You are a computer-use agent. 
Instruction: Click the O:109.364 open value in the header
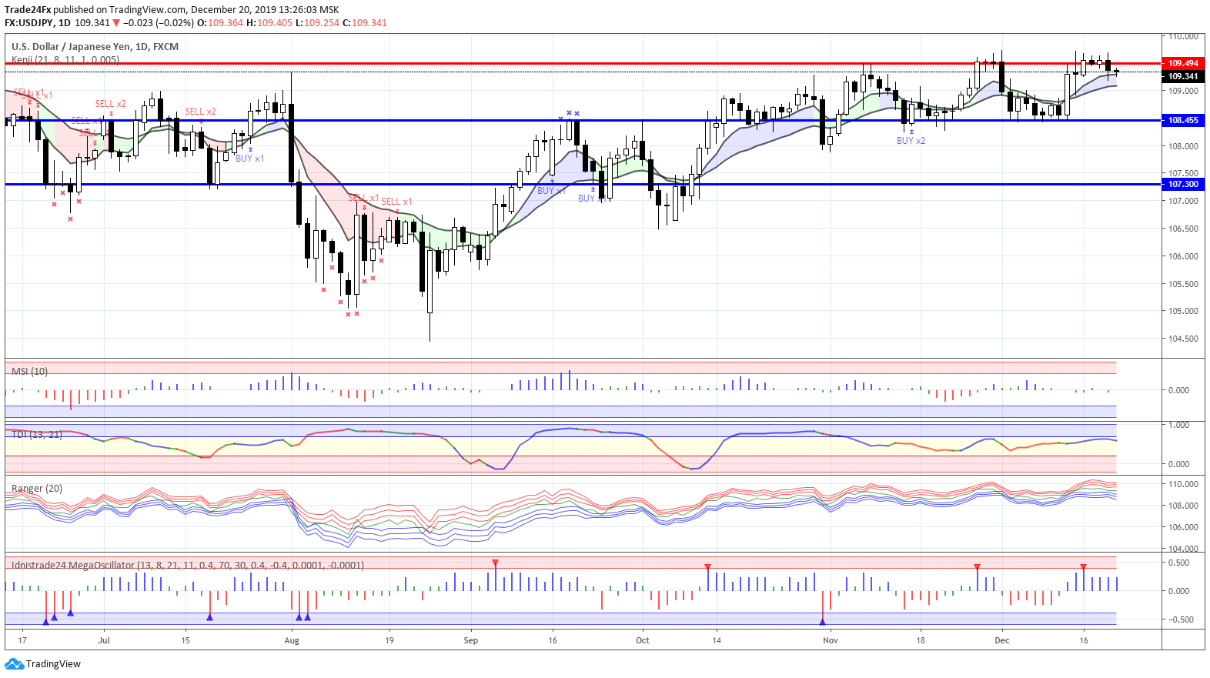[220, 23]
